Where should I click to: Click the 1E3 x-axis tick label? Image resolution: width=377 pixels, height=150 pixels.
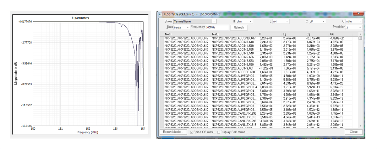pos(116,129)
